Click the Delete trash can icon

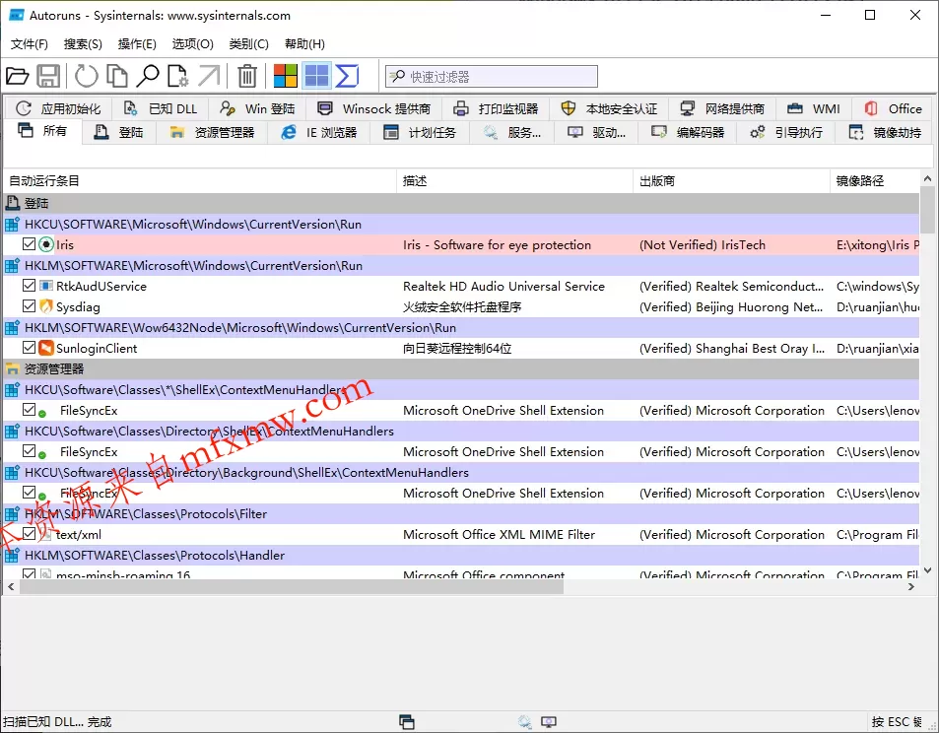[x=246, y=76]
